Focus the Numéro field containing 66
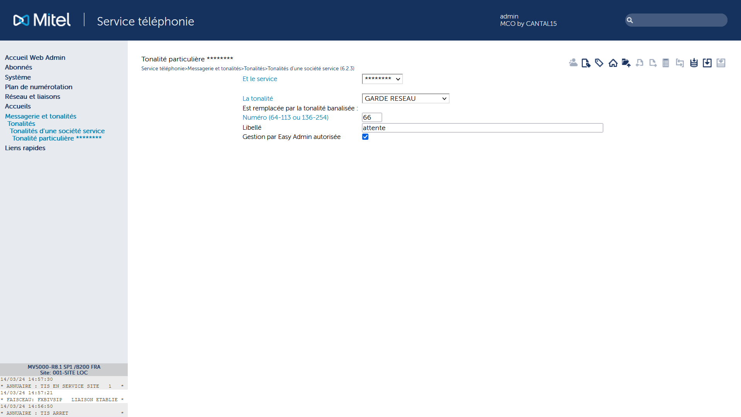The width and height of the screenshot is (741, 417). click(x=372, y=117)
